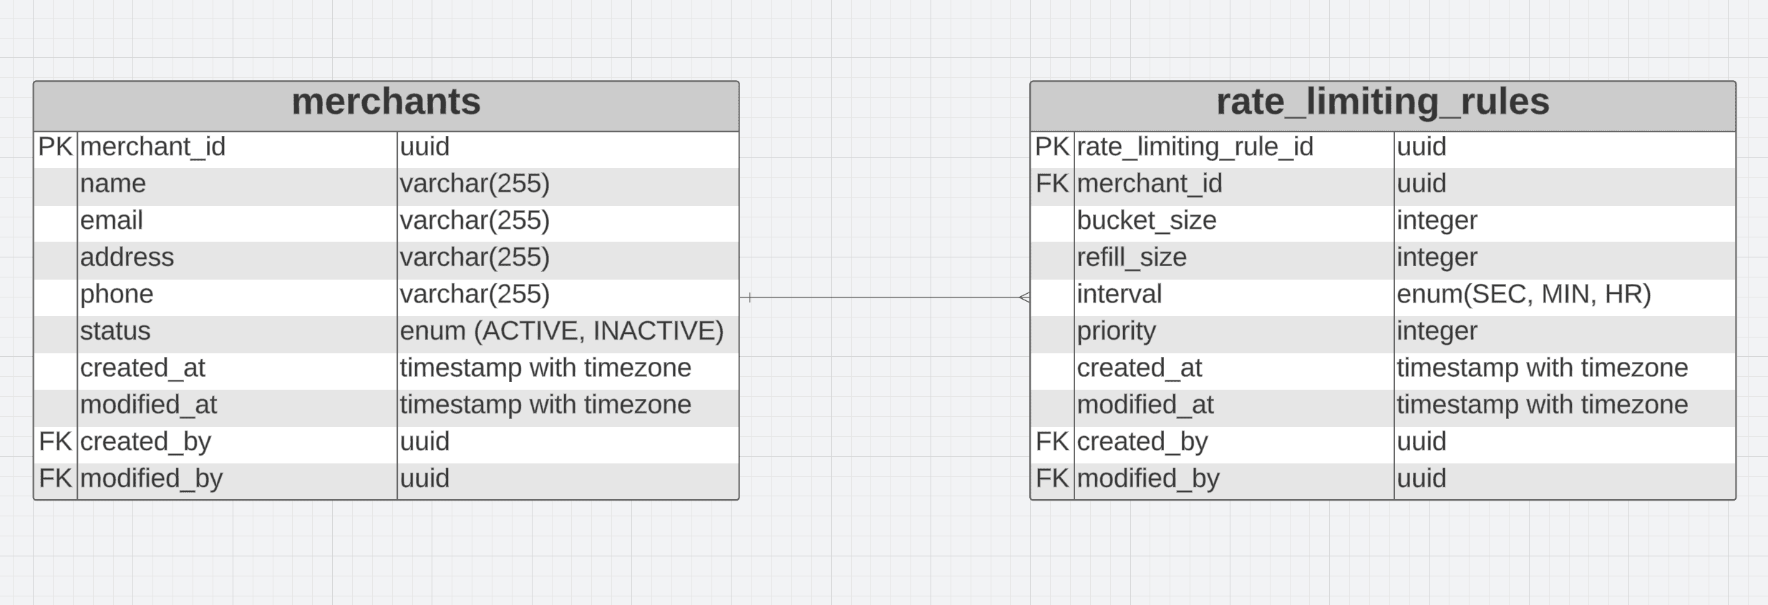Click the refill_size row
1768x605 pixels.
1132,258
